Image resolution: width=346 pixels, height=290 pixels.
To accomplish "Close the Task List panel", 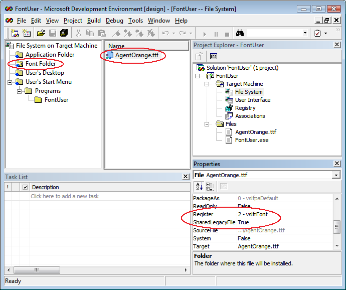I will 186,177.
